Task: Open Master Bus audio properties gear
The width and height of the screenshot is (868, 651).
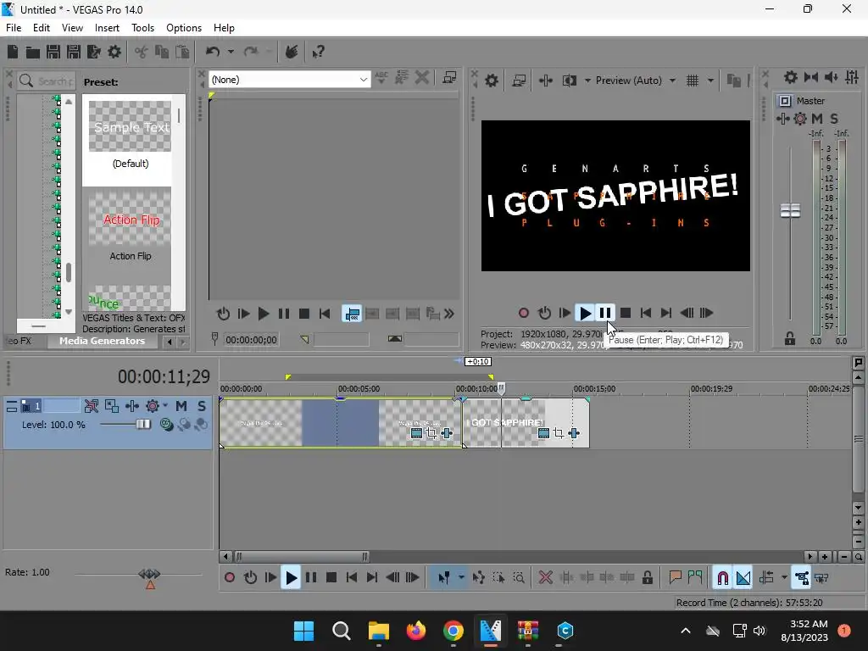Action: click(791, 77)
